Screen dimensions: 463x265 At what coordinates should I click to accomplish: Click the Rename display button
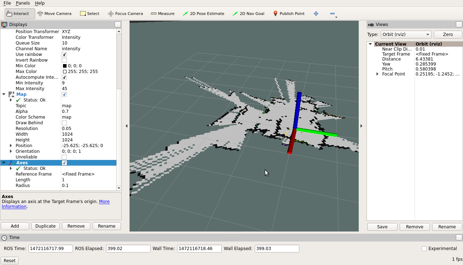coord(107,226)
